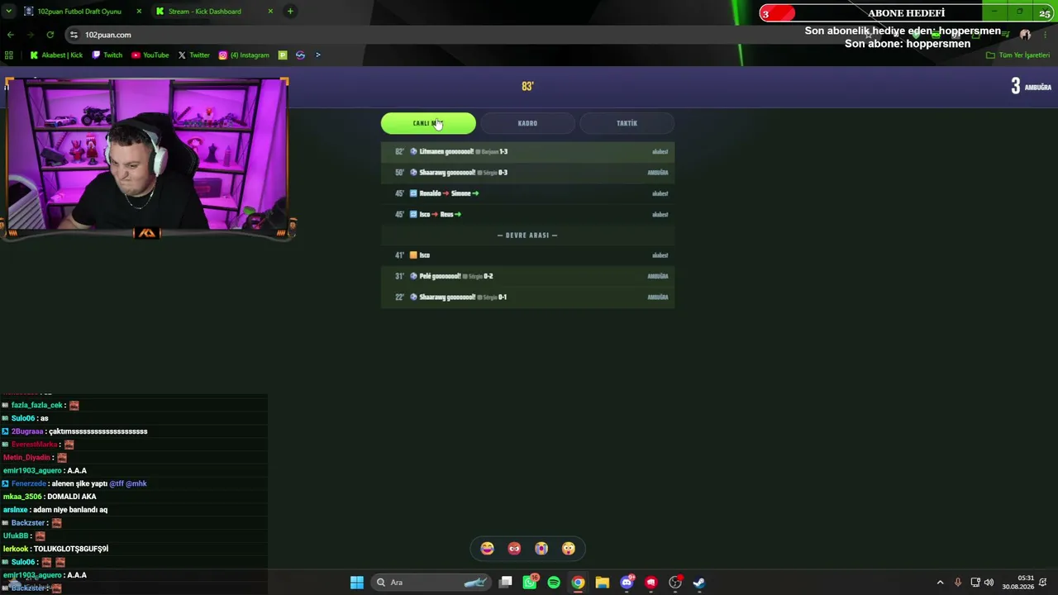Open File Explorer from the taskbar
Viewport: 1058px width, 595px height.
pos(602,583)
